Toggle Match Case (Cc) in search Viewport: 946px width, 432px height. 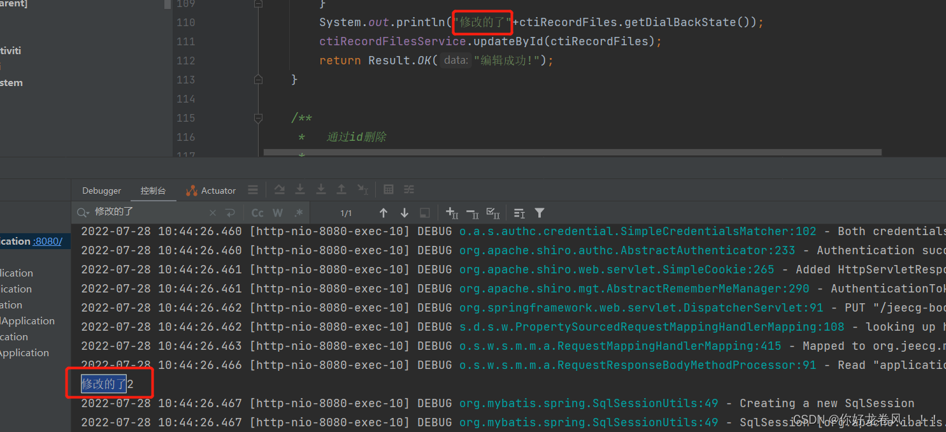pos(257,213)
